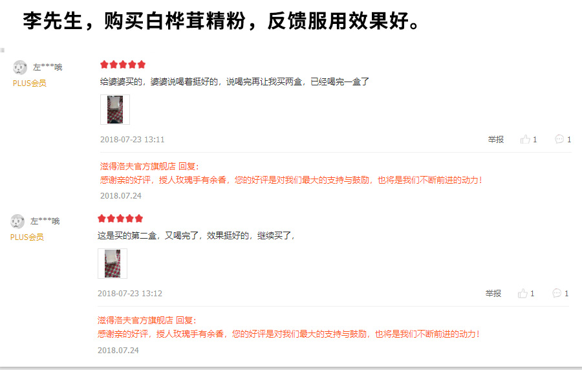Click the PLUS会员 badge under the second reviewer
582x370 pixels.
(27, 237)
